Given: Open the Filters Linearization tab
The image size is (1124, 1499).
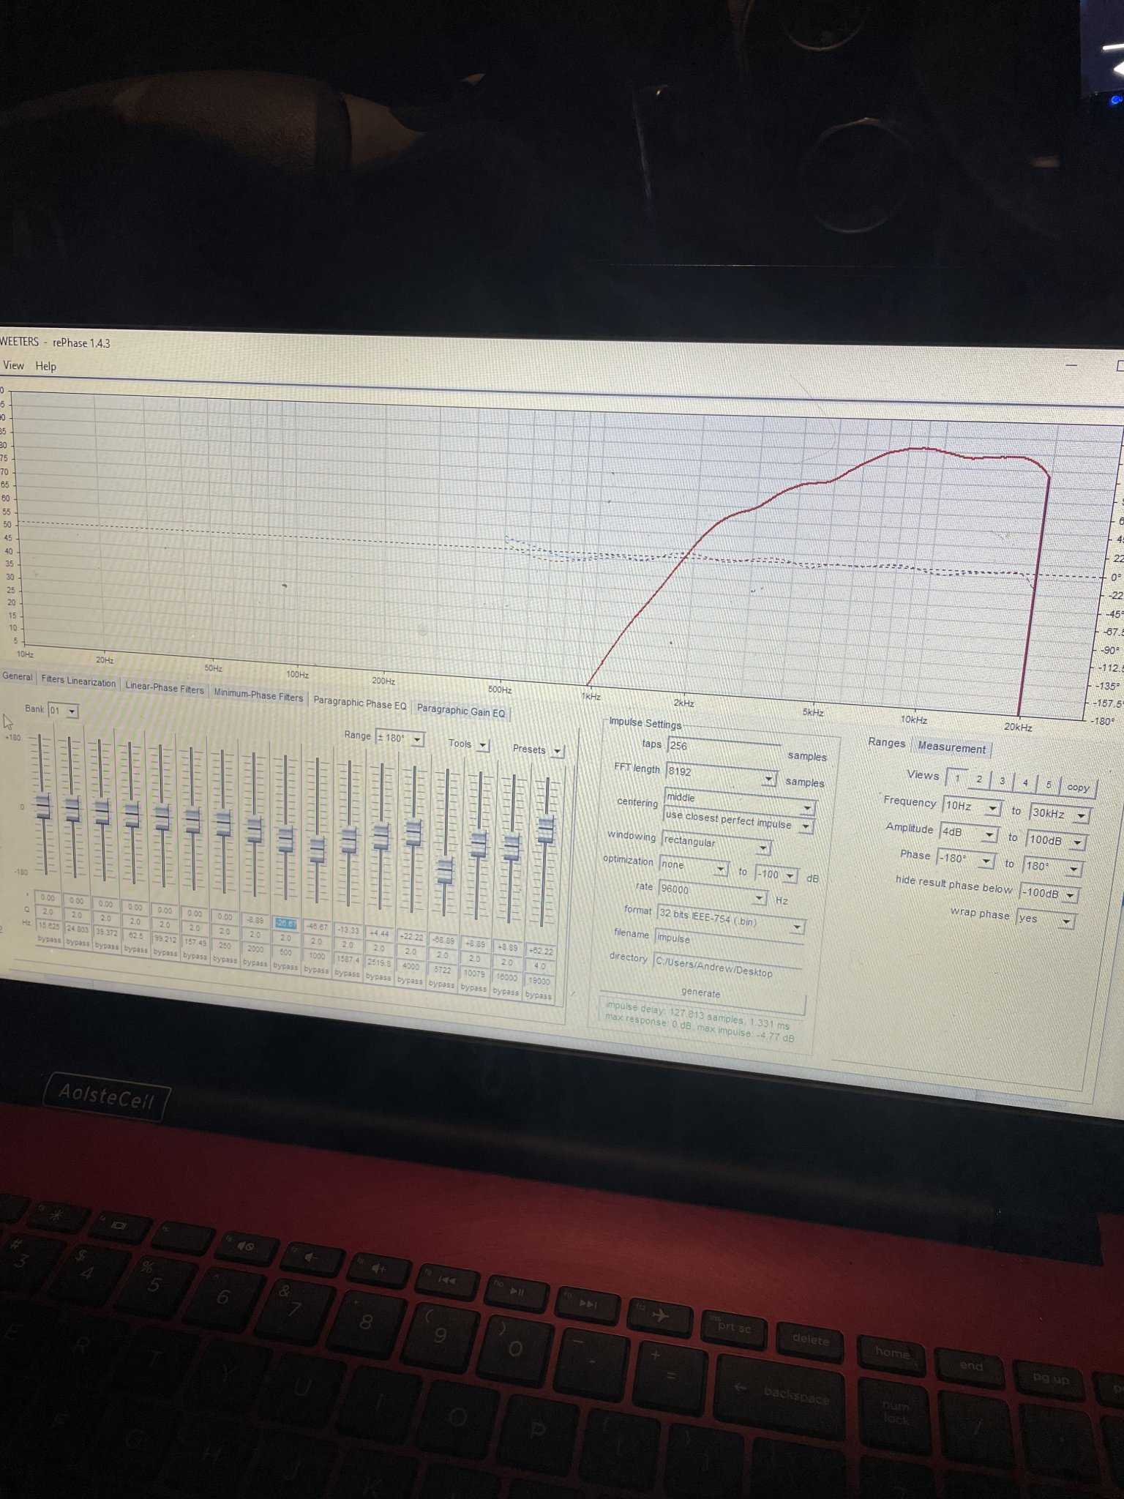Looking at the screenshot, I should pos(78,681).
